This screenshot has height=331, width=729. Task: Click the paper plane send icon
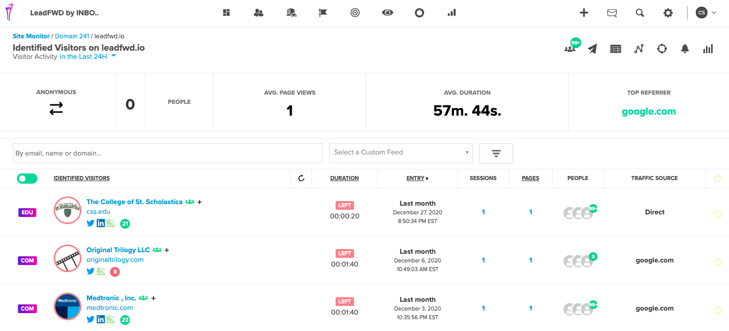pos(592,49)
